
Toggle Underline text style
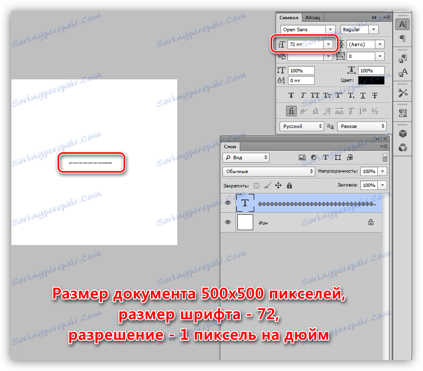click(363, 95)
